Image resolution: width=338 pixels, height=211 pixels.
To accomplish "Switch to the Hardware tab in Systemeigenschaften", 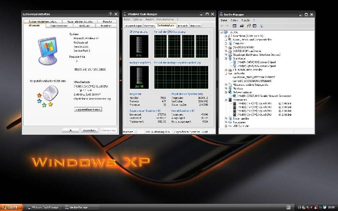I will click(84, 26).
